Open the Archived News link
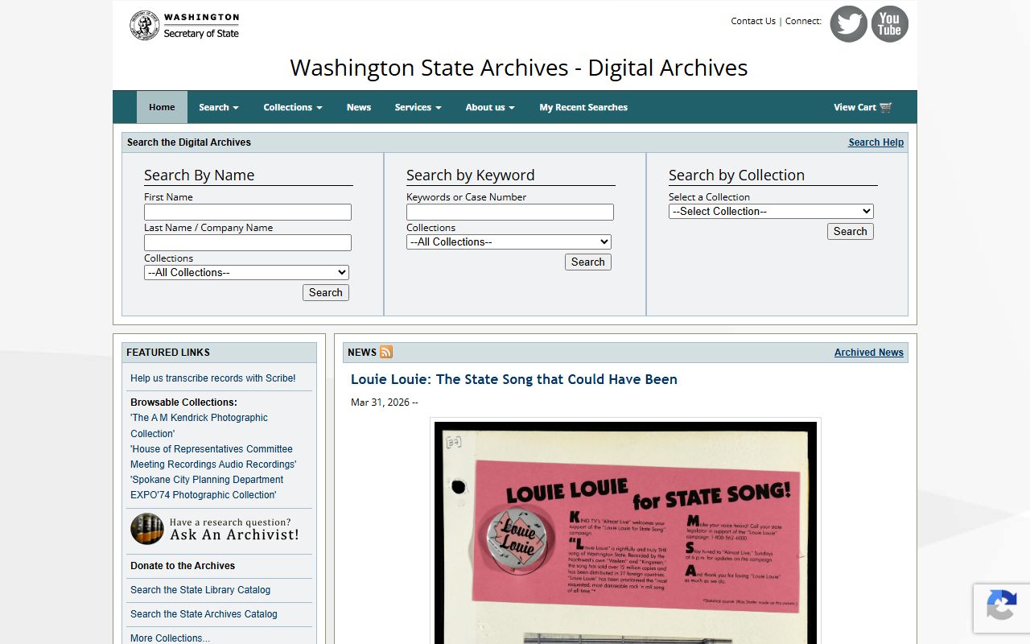 click(869, 353)
